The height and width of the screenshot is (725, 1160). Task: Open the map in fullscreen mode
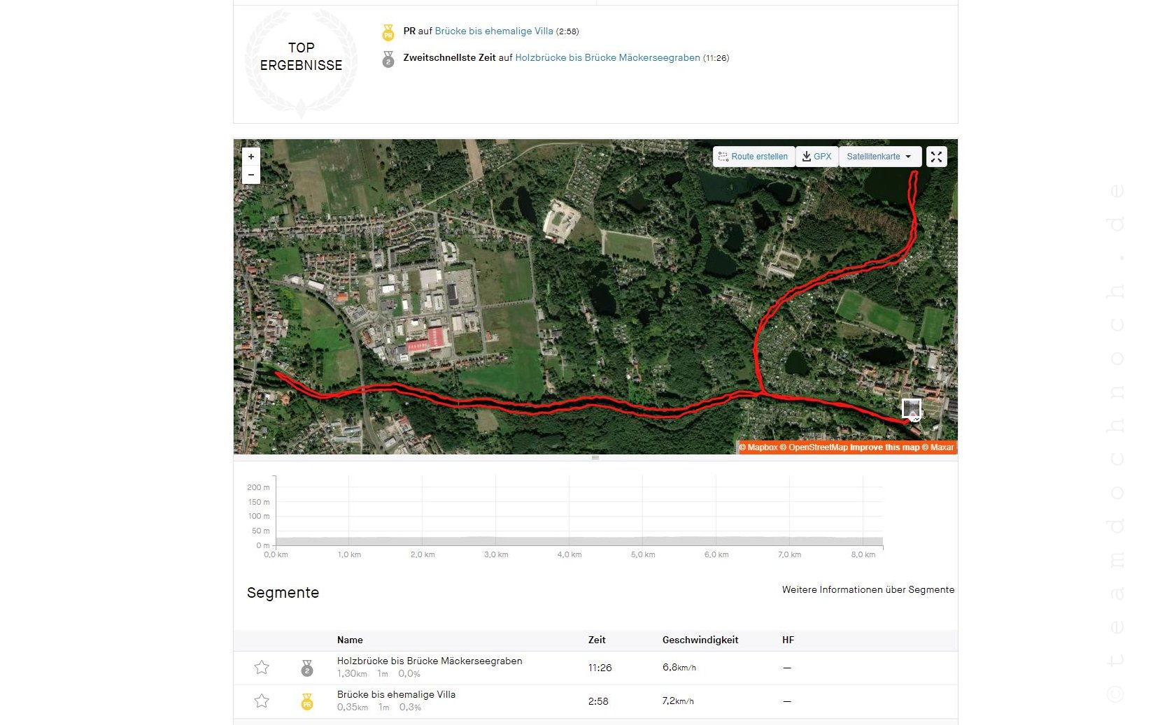[936, 157]
